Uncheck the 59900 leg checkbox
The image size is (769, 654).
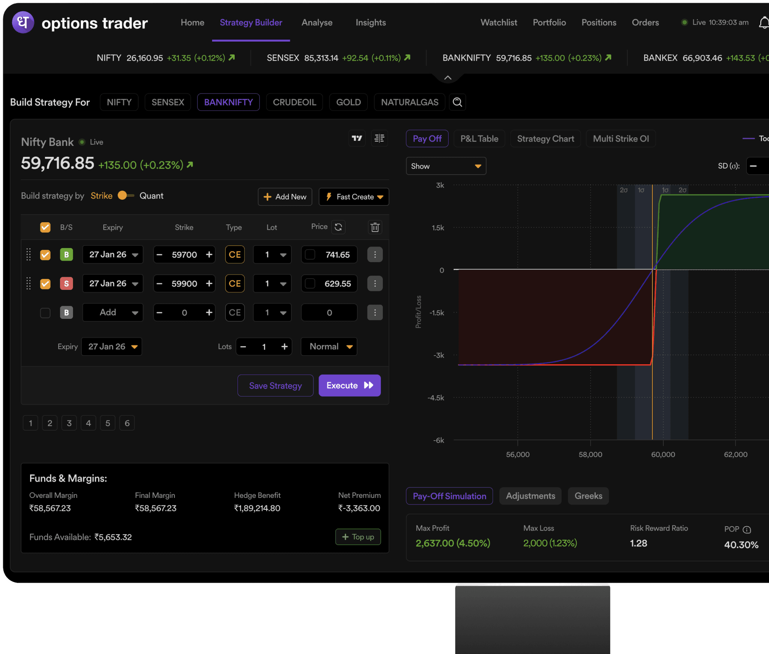(x=45, y=283)
